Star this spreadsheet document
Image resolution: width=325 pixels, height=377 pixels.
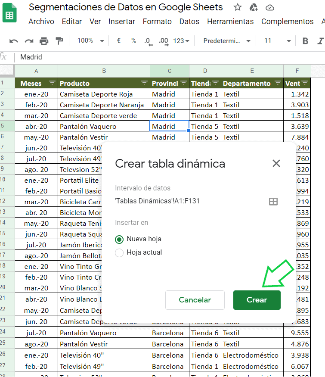point(237,7)
